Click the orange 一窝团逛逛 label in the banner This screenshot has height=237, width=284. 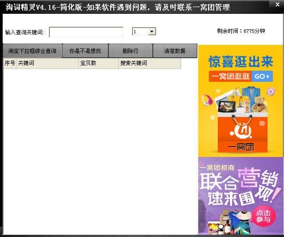[x=230, y=76]
